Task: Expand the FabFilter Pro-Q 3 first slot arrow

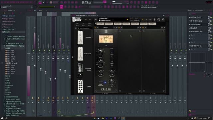Action: tap(189, 17)
